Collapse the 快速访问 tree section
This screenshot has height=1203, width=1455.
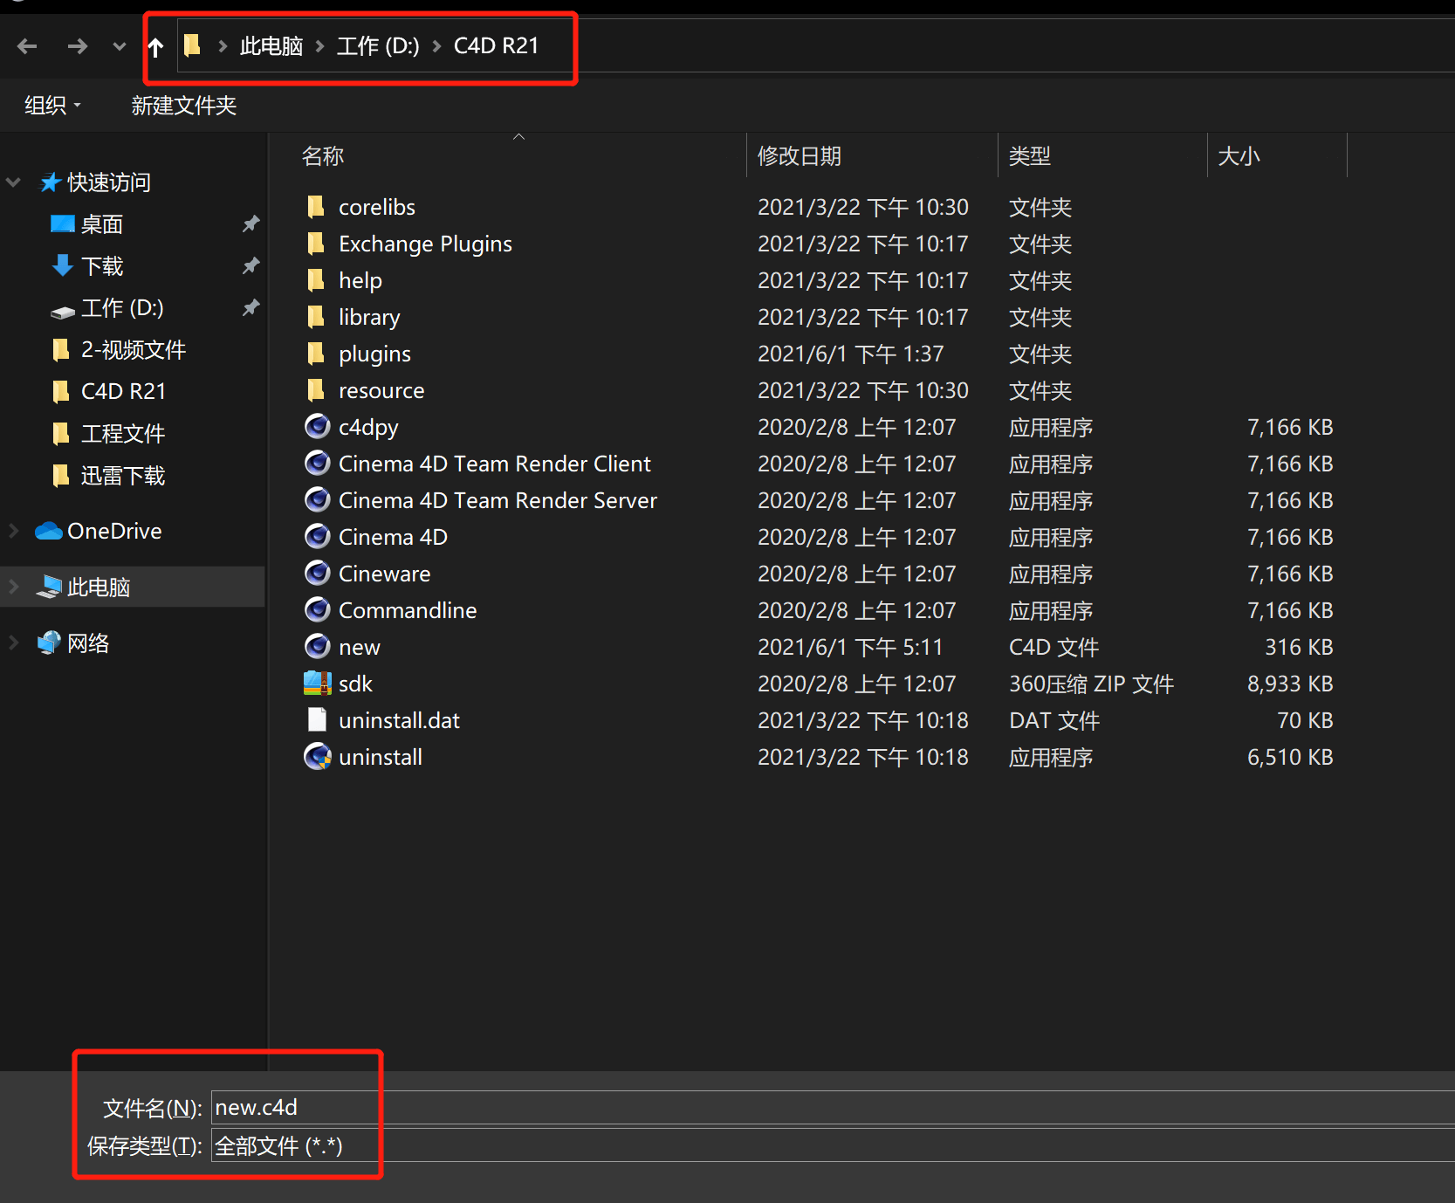click(x=13, y=182)
